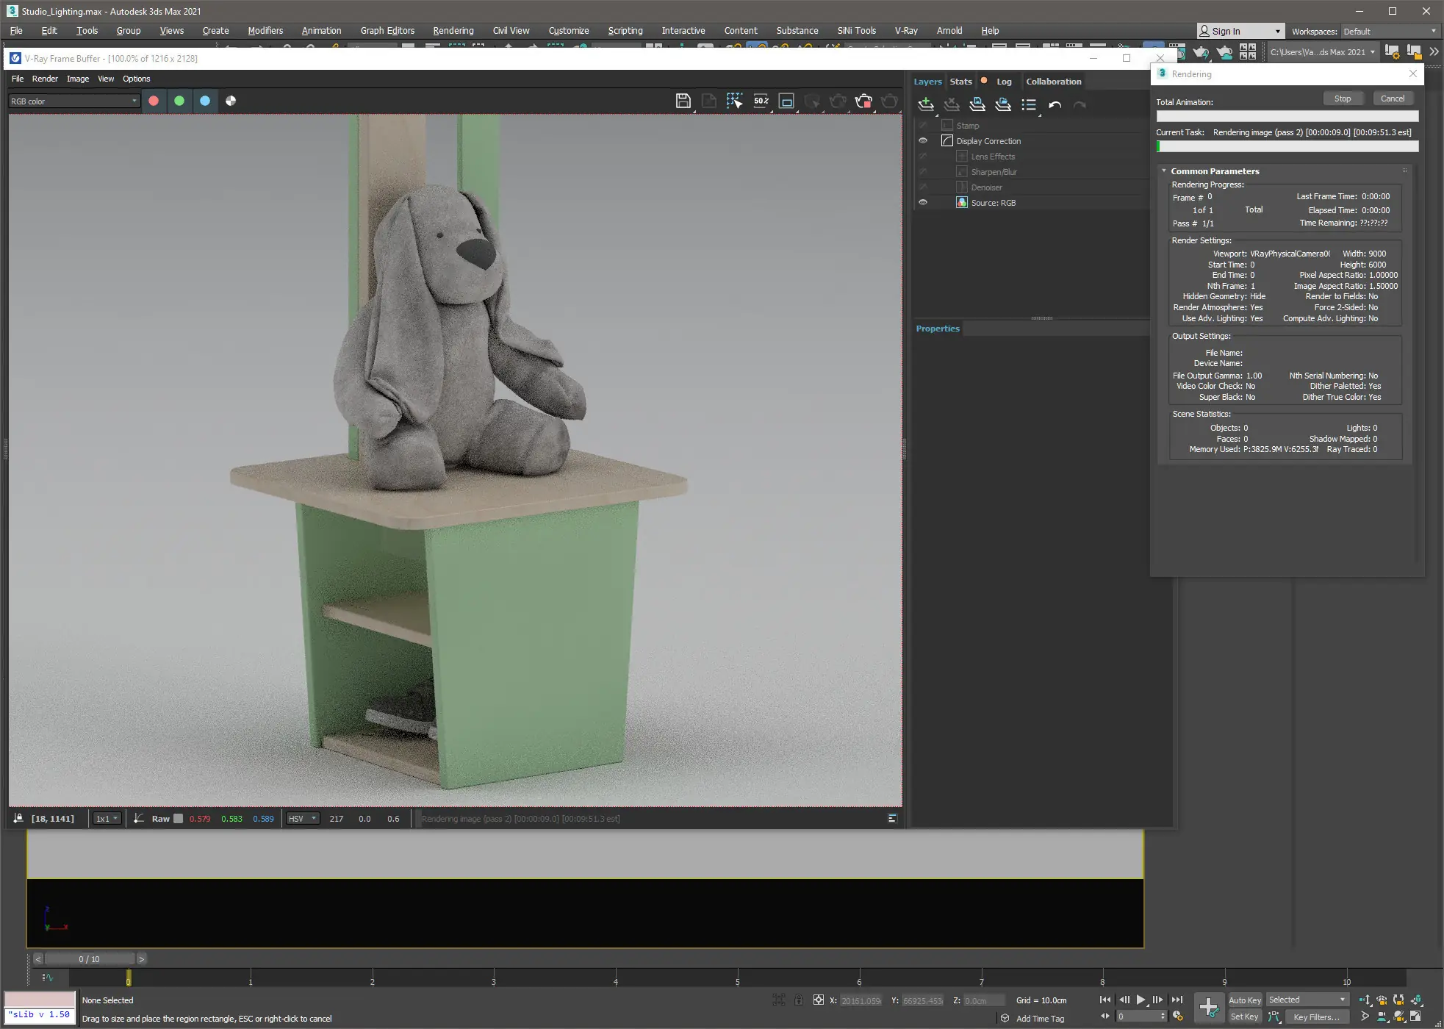Open the RGB color channel dropdown

click(73, 101)
